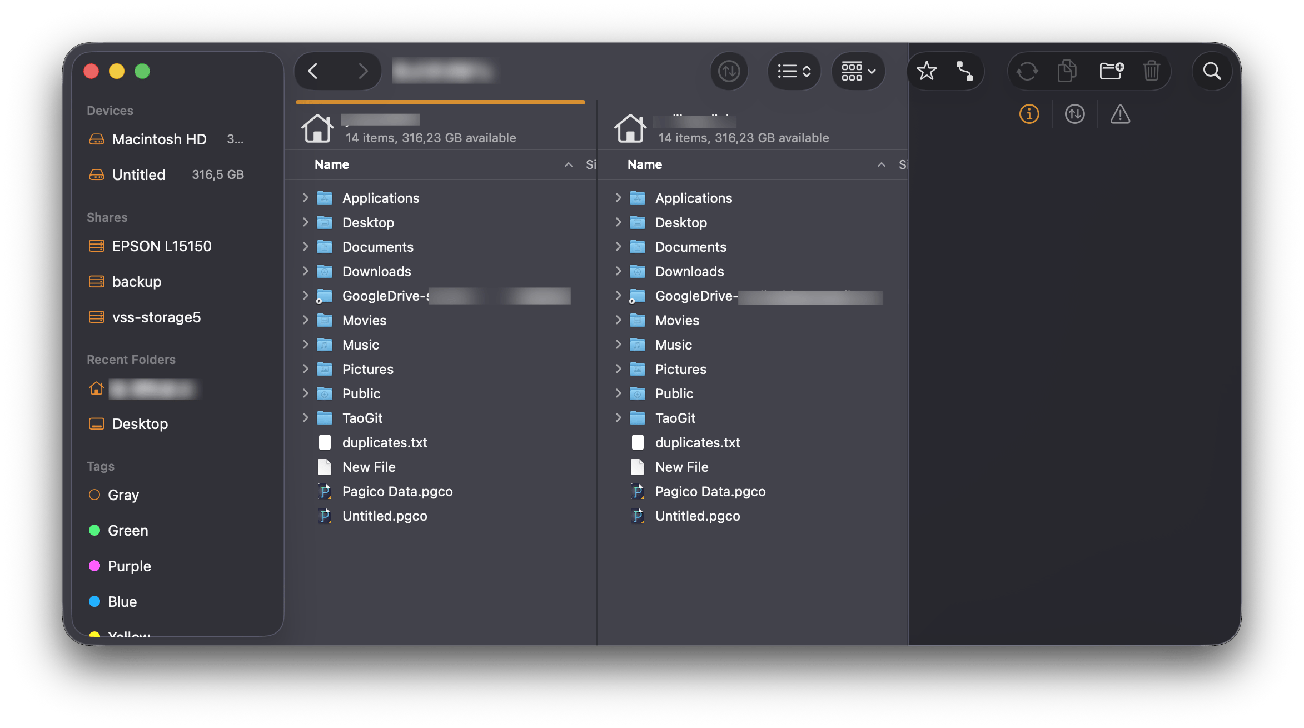This screenshot has height=728, width=1304.
Task: Select duplicates.txt in the left pane
Action: click(x=385, y=442)
